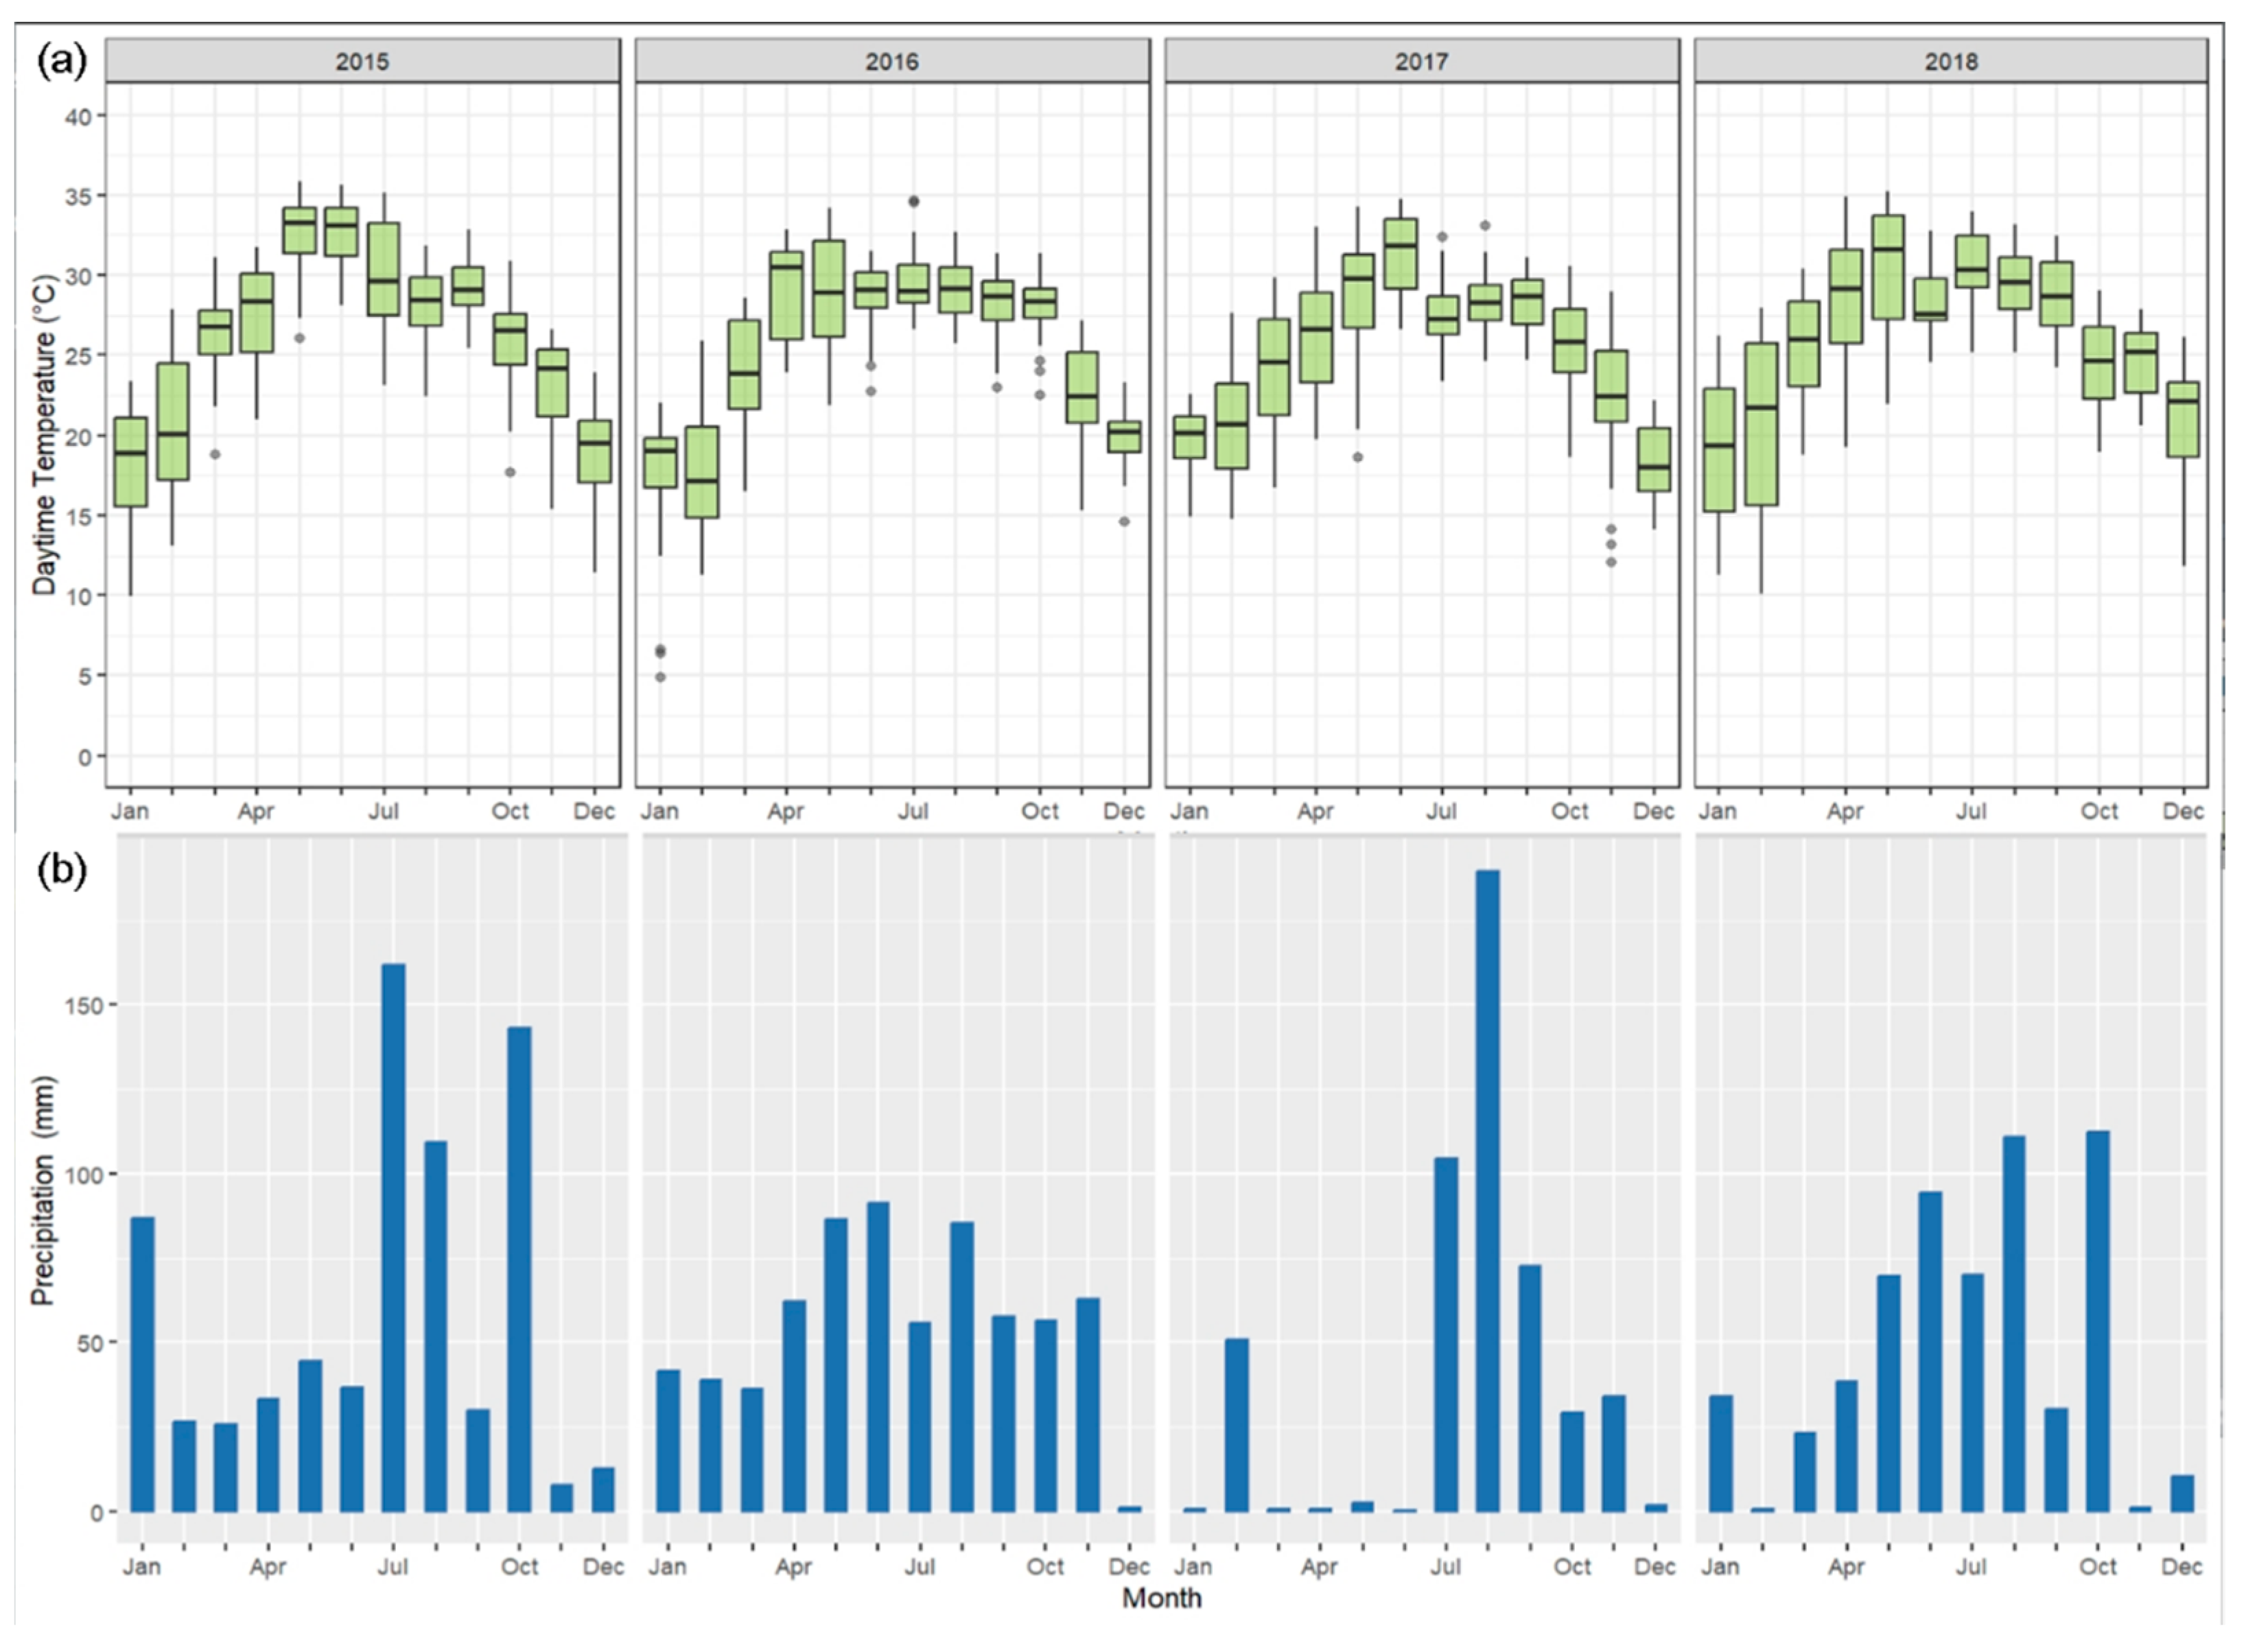This screenshot has height=1652, width=2246.
Task: Click the tallest precipitation bar in 2017
Action: coord(1487,1190)
